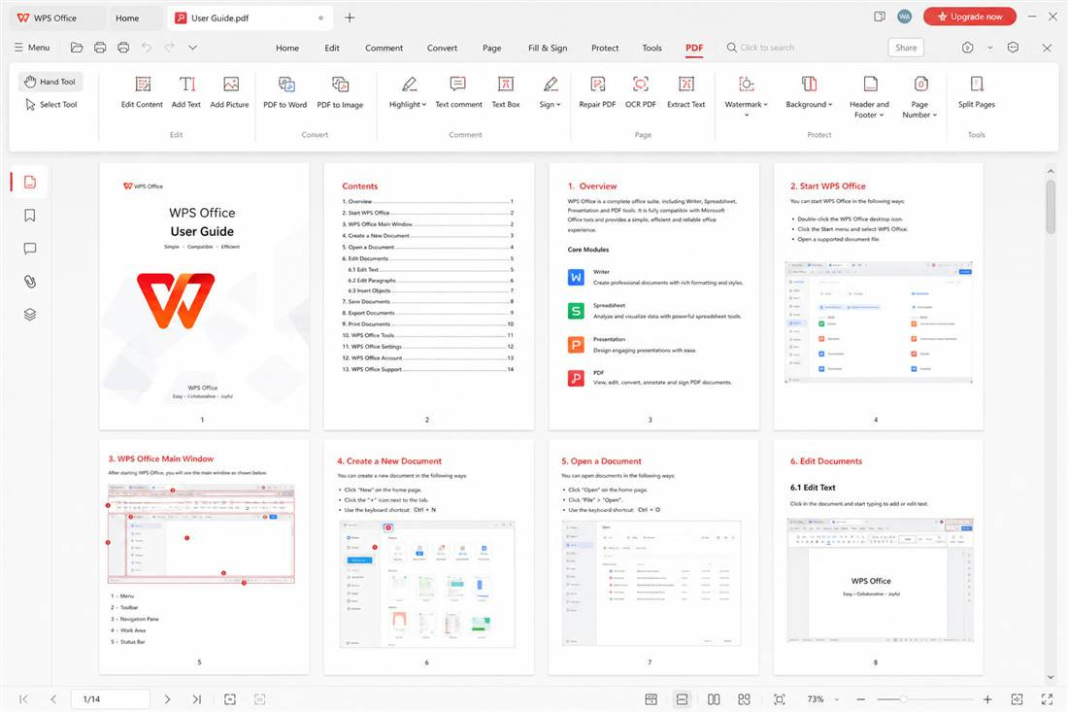Run the Repair PDF tool

pos(597,92)
